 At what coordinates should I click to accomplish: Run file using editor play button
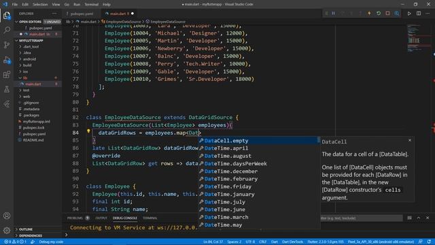409,14
